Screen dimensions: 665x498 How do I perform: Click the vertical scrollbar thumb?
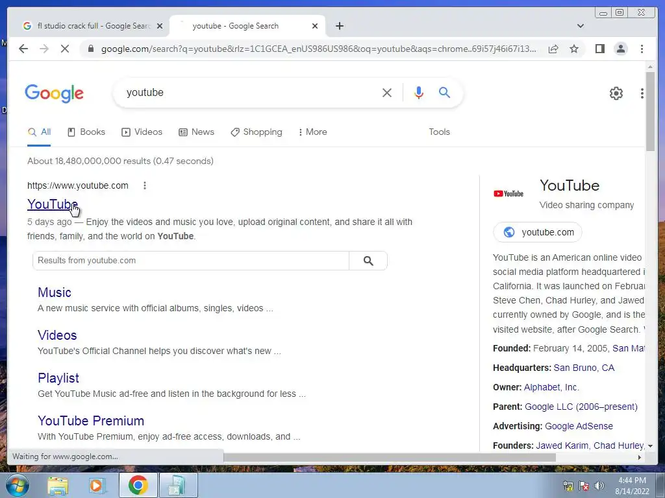[650, 111]
